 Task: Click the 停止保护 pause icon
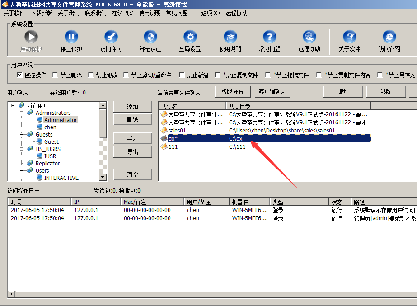pos(71,37)
